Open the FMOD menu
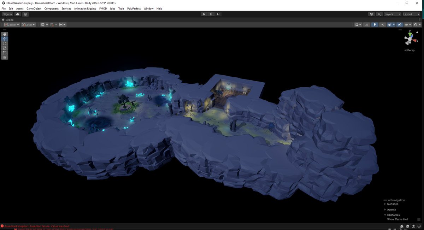This screenshot has height=230, width=424. pos(103,8)
